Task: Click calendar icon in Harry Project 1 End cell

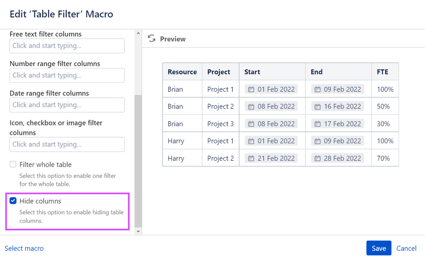Action: tap(317, 141)
